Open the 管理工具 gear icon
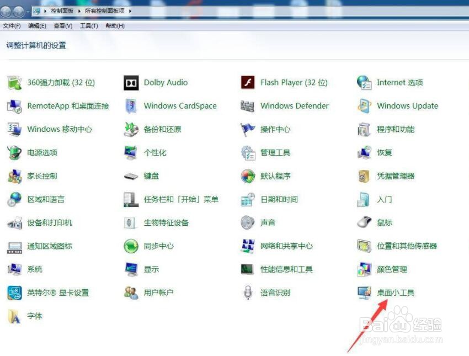 (248, 152)
